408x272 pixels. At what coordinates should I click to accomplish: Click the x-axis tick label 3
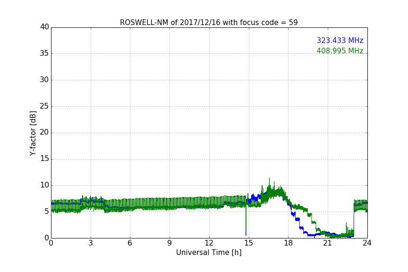click(91, 243)
